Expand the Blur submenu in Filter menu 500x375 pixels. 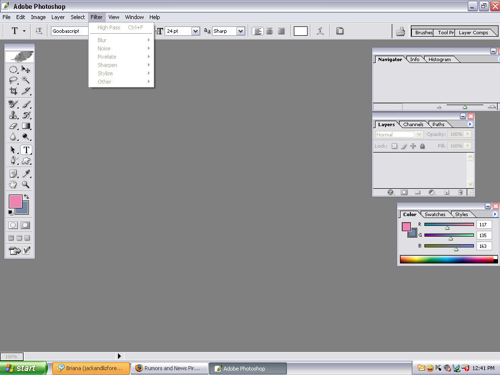pyautogui.click(x=121, y=40)
